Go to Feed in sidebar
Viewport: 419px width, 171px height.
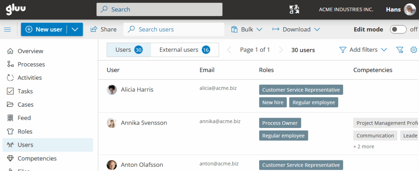tap(24, 118)
